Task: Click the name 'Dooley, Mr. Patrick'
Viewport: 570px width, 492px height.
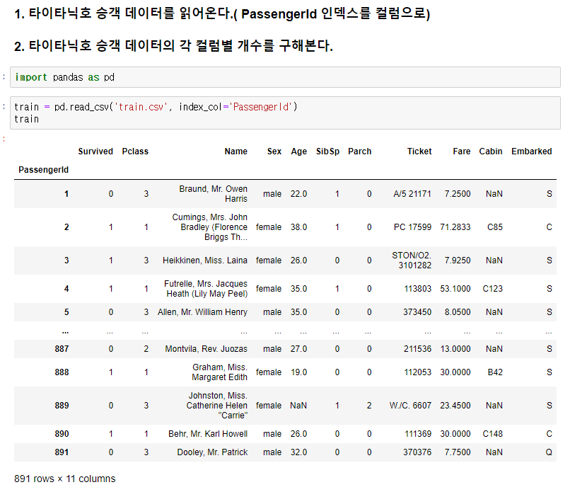Action: [212, 452]
